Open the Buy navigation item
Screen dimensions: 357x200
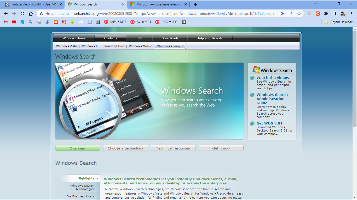[x=139, y=38]
